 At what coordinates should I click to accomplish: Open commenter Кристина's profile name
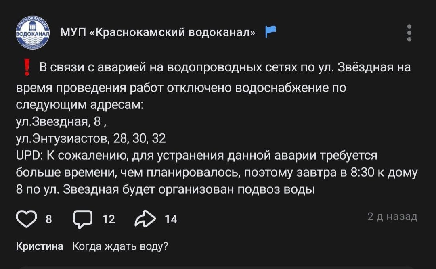coord(40,246)
